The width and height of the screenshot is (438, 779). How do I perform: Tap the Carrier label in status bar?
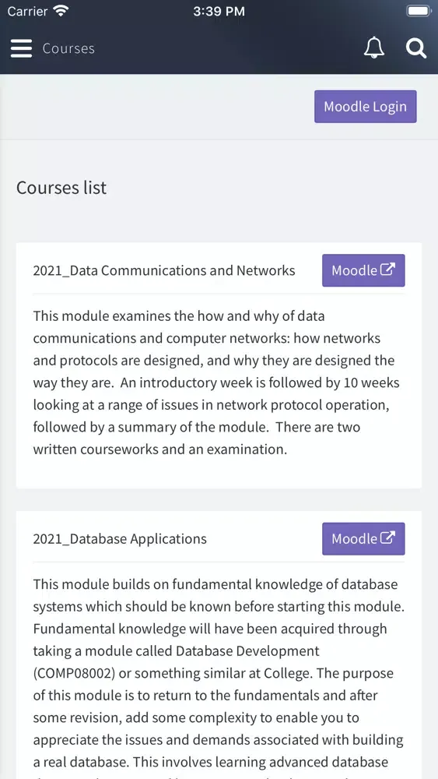pyautogui.click(x=28, y=11)
